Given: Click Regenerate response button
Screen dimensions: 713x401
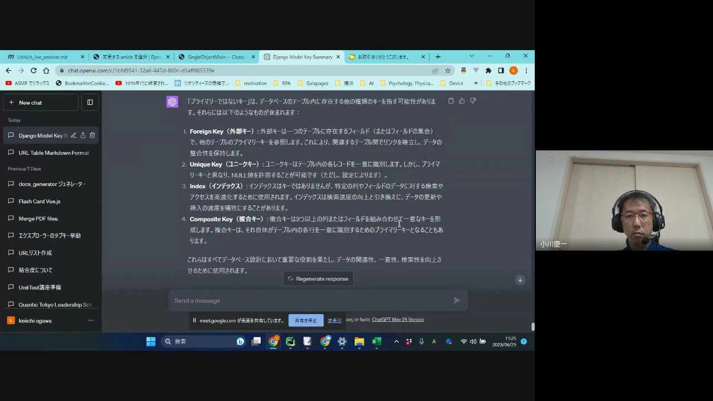Looking at the screenshot, I should [318, 278].
